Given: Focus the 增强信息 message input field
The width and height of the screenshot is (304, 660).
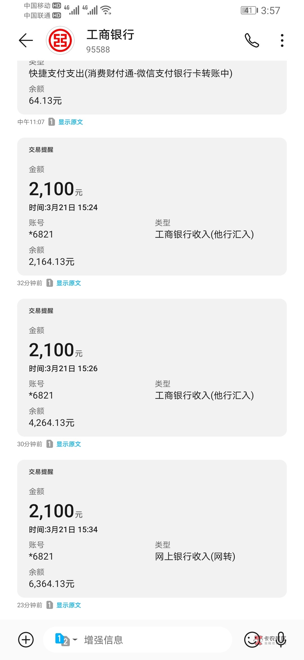Looking at the screenshot, I should pyautogui.click(x=152, y=640).
